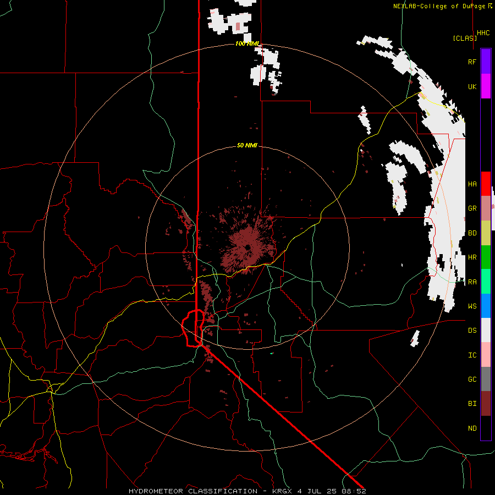Click the light green RA legend swatch
Screen dimensions: 495x495
coord(486,282)
